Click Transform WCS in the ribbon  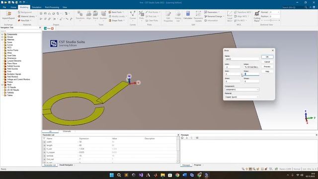[x=242, y=12]
